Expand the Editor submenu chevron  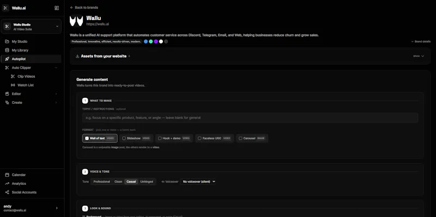pyautogui.click(x=56, y=94)
